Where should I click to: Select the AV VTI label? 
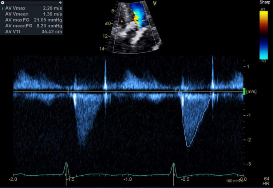(x=13, y=32)
